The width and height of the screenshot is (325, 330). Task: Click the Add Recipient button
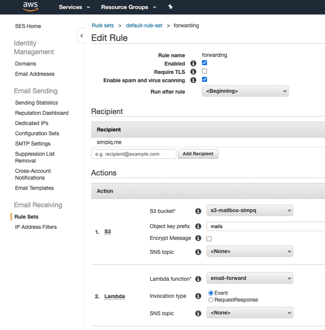(x=198, y=154)
